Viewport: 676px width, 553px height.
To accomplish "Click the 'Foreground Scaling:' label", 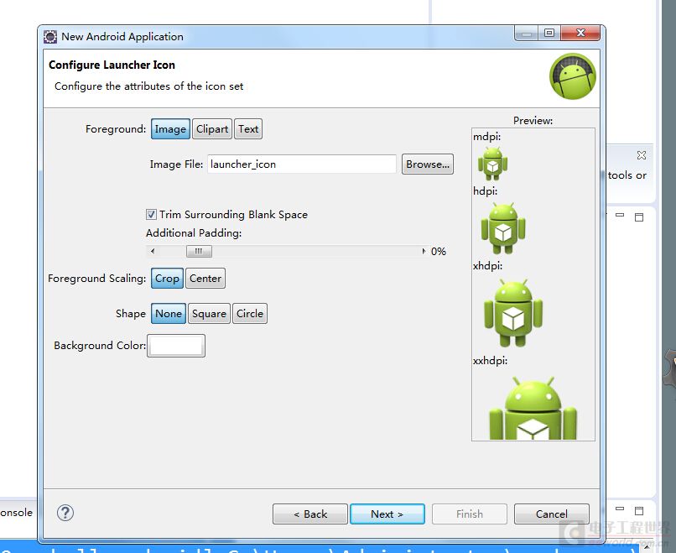I will [97, 279].
